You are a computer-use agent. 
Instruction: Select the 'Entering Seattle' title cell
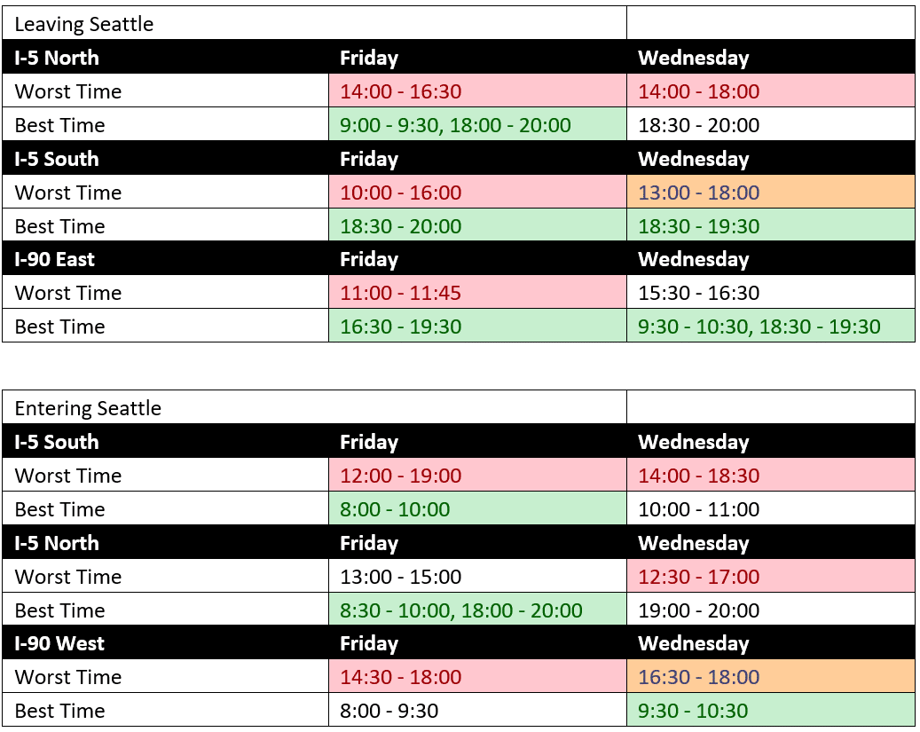(x=314, y=407)
